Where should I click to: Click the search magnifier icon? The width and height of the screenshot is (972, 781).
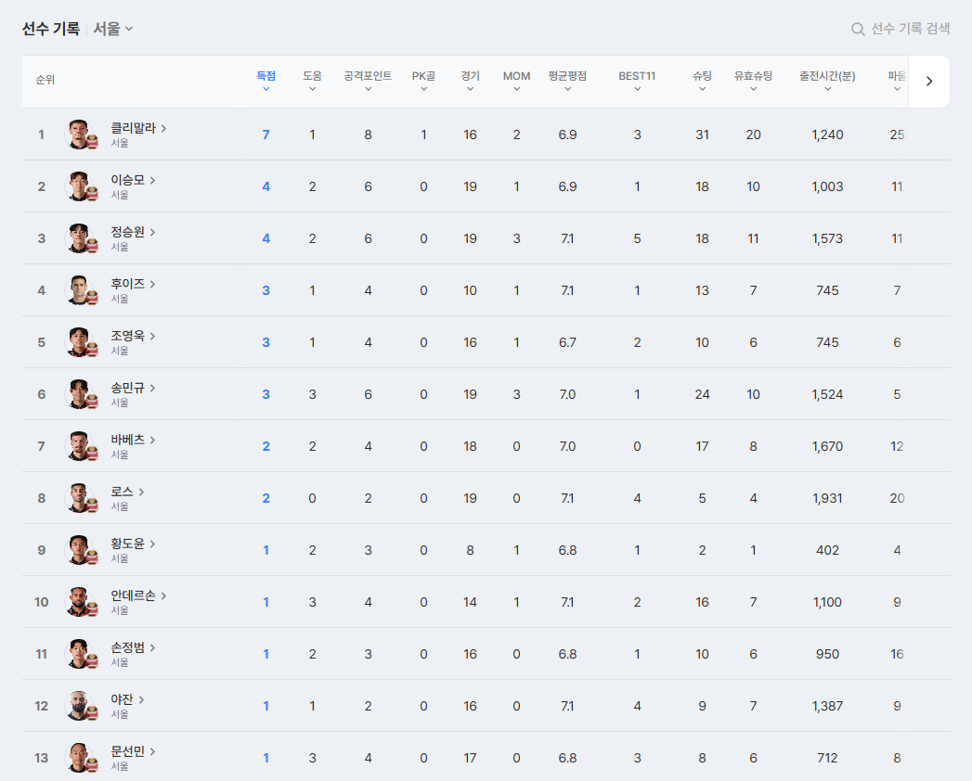[858, 29]
